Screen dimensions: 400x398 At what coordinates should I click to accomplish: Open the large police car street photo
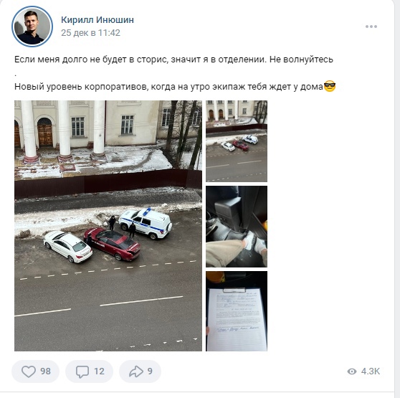108,225
